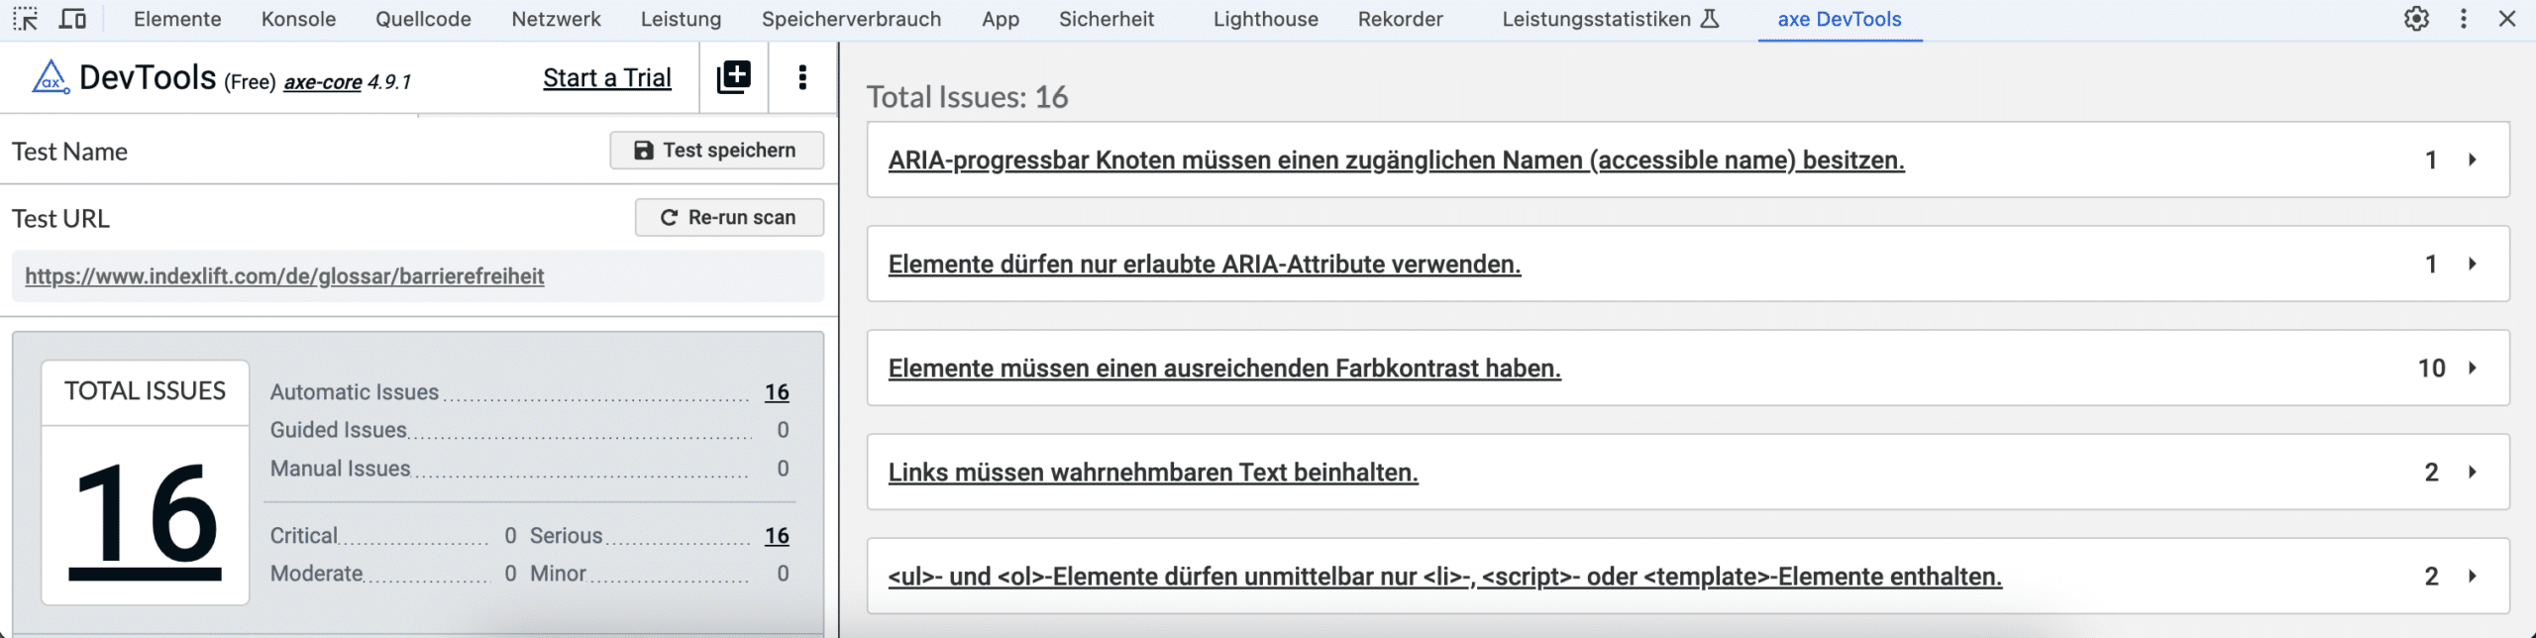Open the Links wahrnehmbaren Text issue
Image resolution: width=2536 pixels, height=638 pixels.
[x=1153, y=472]
